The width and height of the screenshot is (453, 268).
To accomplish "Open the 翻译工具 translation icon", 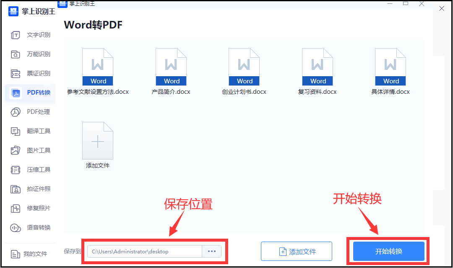I will point(16,131).
